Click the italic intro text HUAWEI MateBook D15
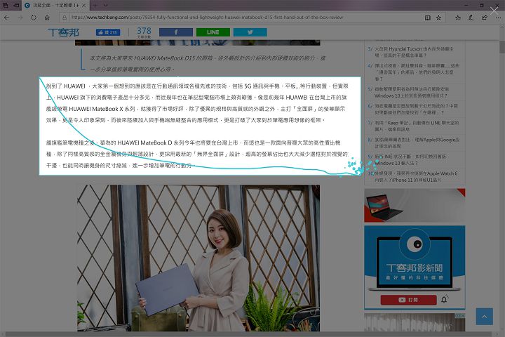505x337 pixels. coord(208,63)
